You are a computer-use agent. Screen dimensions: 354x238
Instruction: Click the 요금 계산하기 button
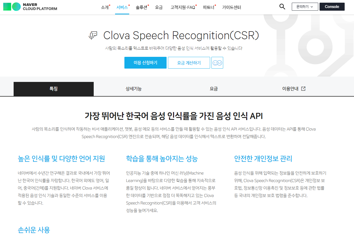coord(189,63)
